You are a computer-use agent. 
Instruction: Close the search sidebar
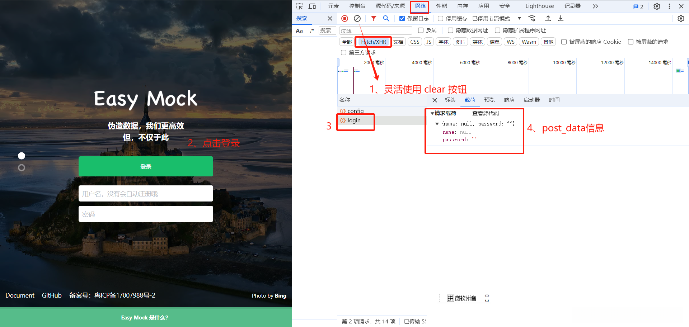click(x=330, y=18)
